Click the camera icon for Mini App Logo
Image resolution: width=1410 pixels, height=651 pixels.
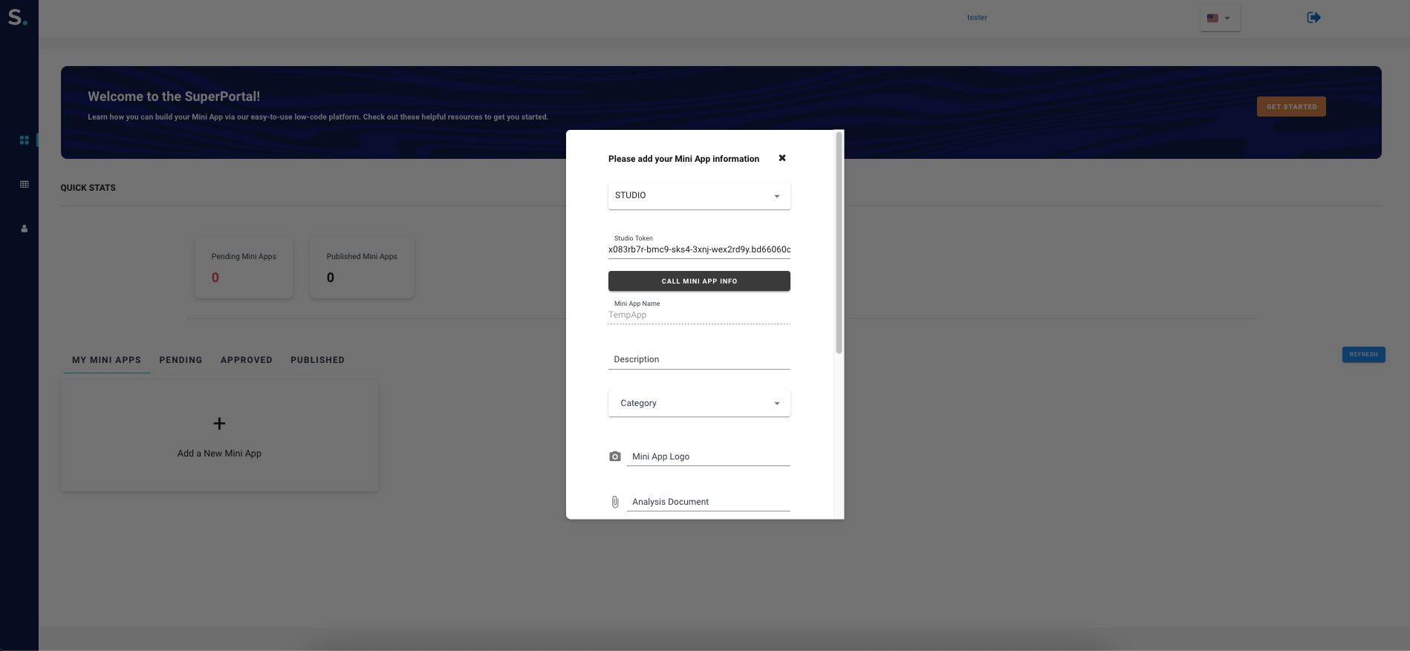[615, 457]
